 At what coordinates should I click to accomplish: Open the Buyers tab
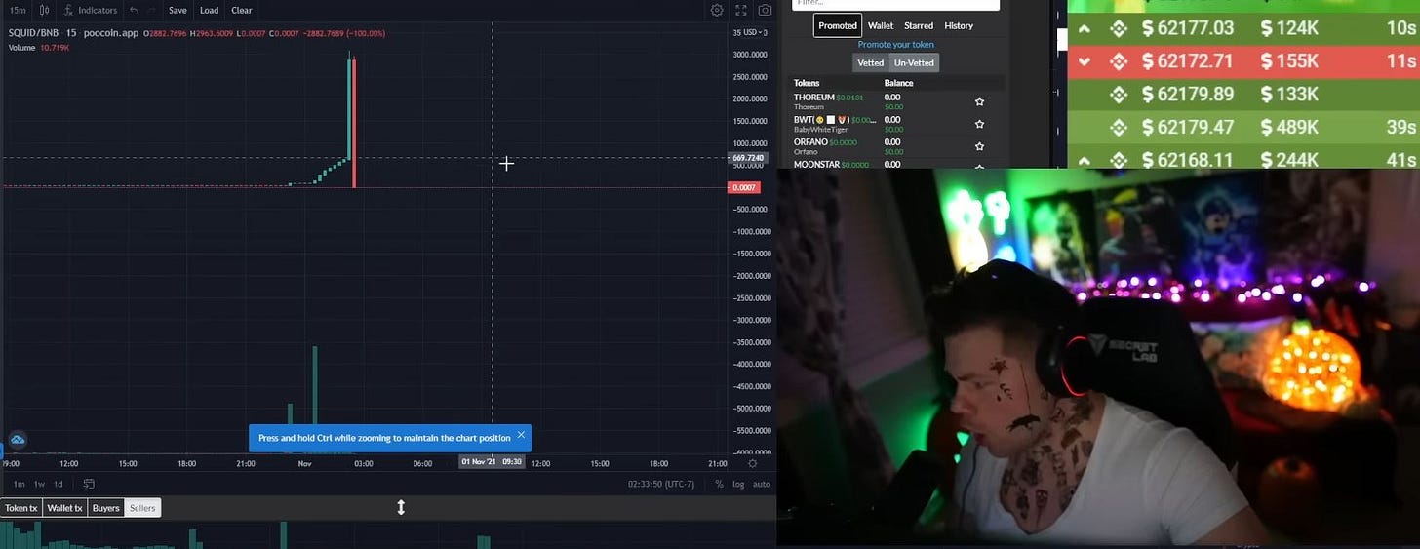pyautogui.click(x=106, y=508)
